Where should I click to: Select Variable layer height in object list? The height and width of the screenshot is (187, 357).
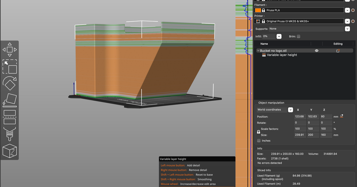pos(282,55)
